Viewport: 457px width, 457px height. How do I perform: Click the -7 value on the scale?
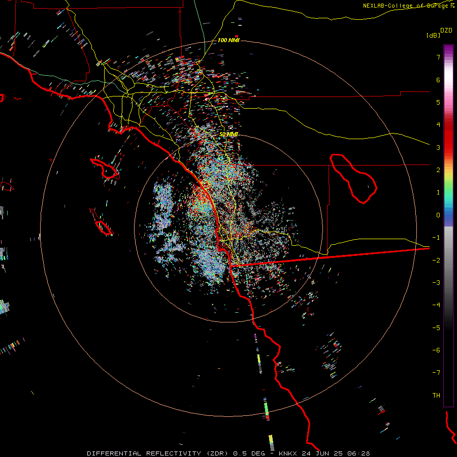click(436, 373)
